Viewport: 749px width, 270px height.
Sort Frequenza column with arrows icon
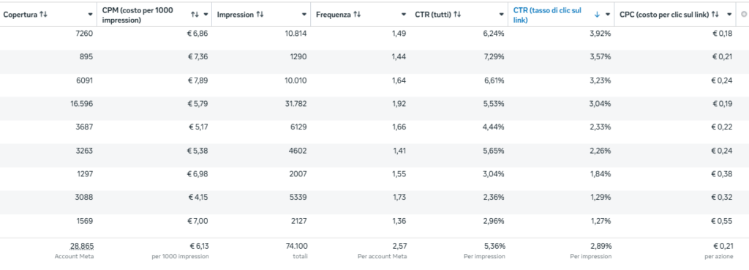[x=357, y=15]
